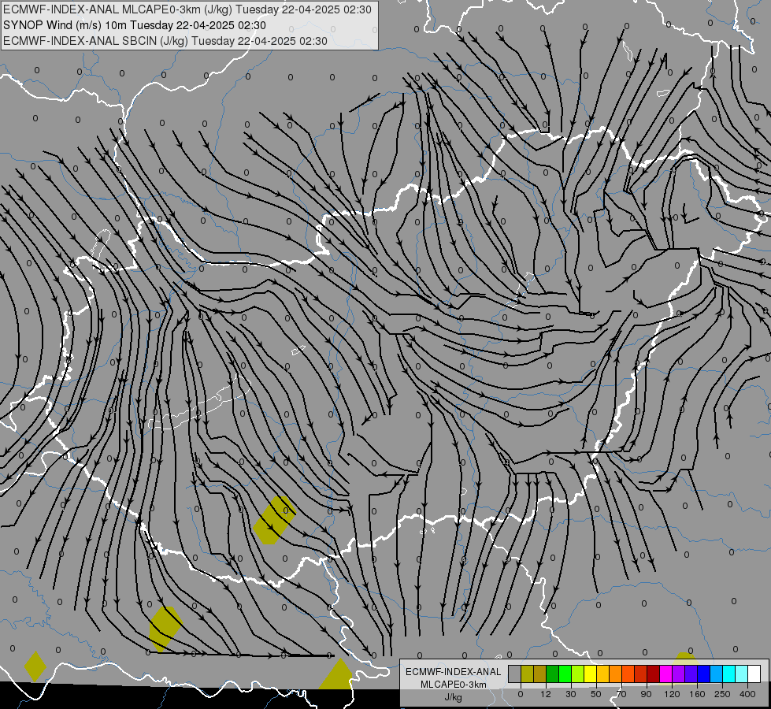Click the purple swatch after 120
This screenshot has width=771, height=709.
pos(679,674)
